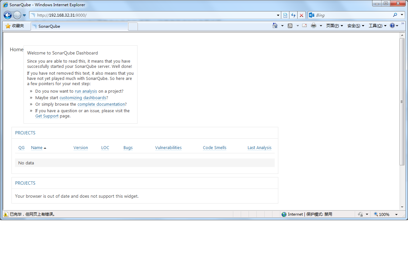Viewport: 408px width, 274px height.
Task: Open the 安全(S) Safety menu
Action: 356,26
